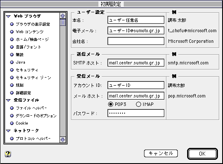Select the POP3 radio button
This screenshot has width=223, height=164.
(x=111, y=104)
